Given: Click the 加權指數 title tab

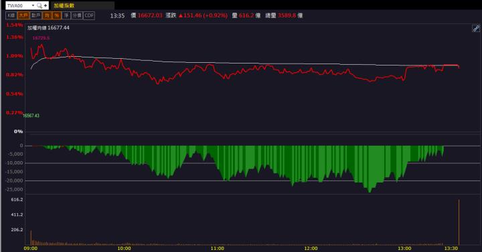Looking at the screenshot, I should [x=64, y=5].
